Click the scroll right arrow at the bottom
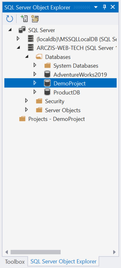Screen dimensions: 121x268 click(114, 252)
